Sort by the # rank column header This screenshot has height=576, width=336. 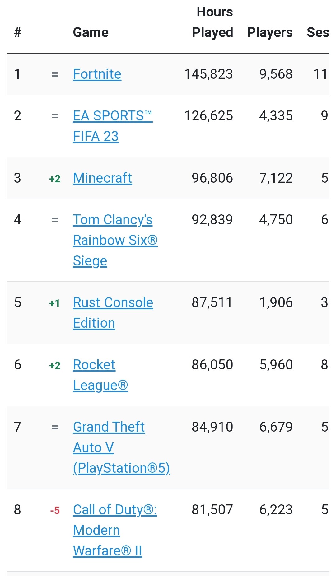(18, 32)
